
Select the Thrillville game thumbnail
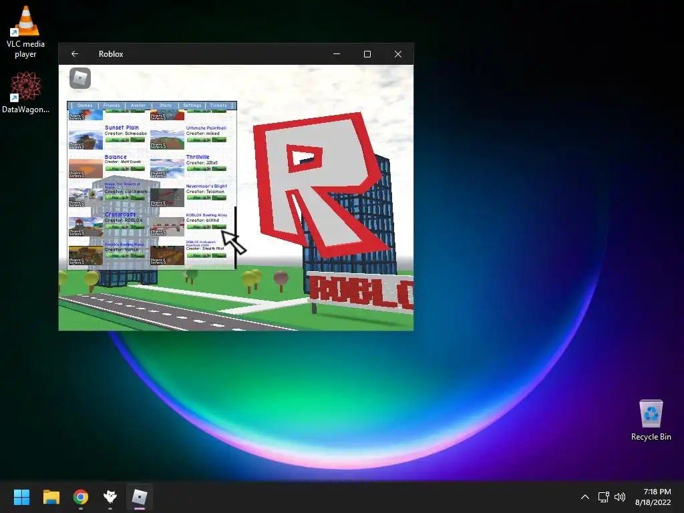(167, 168)
